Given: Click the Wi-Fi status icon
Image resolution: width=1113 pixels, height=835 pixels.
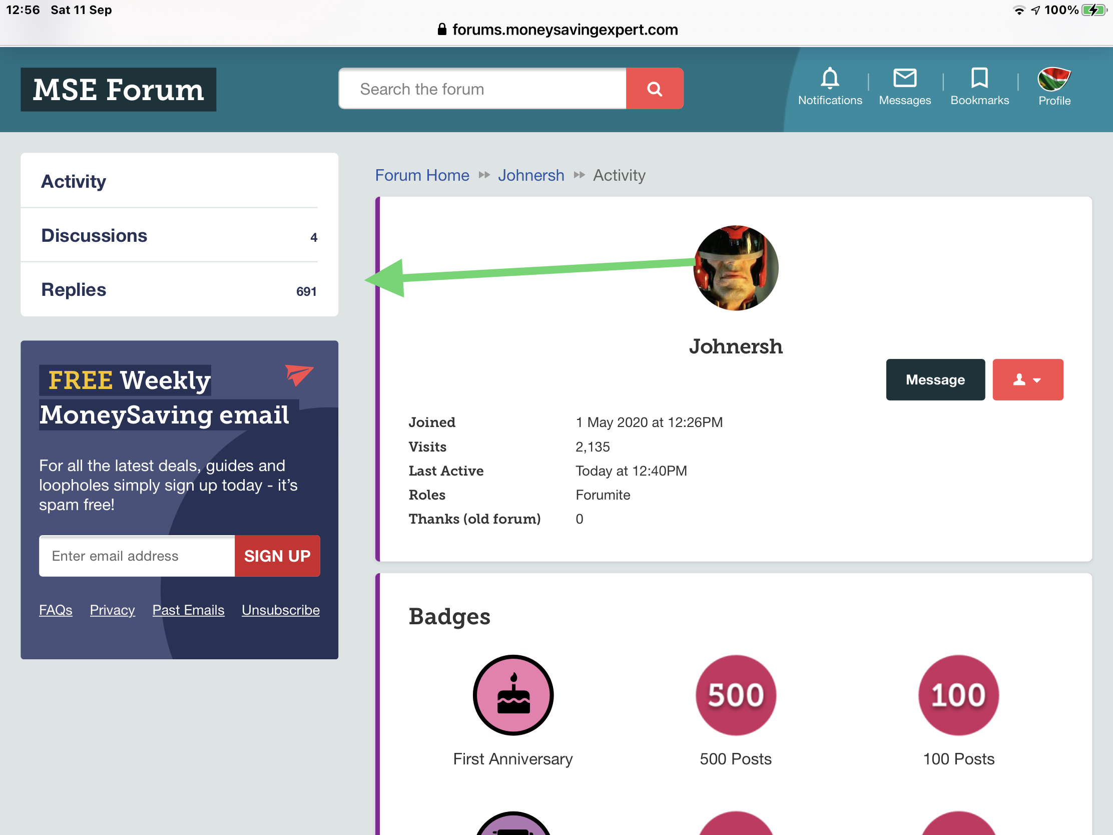Looking at the screenshot, I should pyautogui.click(x=1019, y=10).
